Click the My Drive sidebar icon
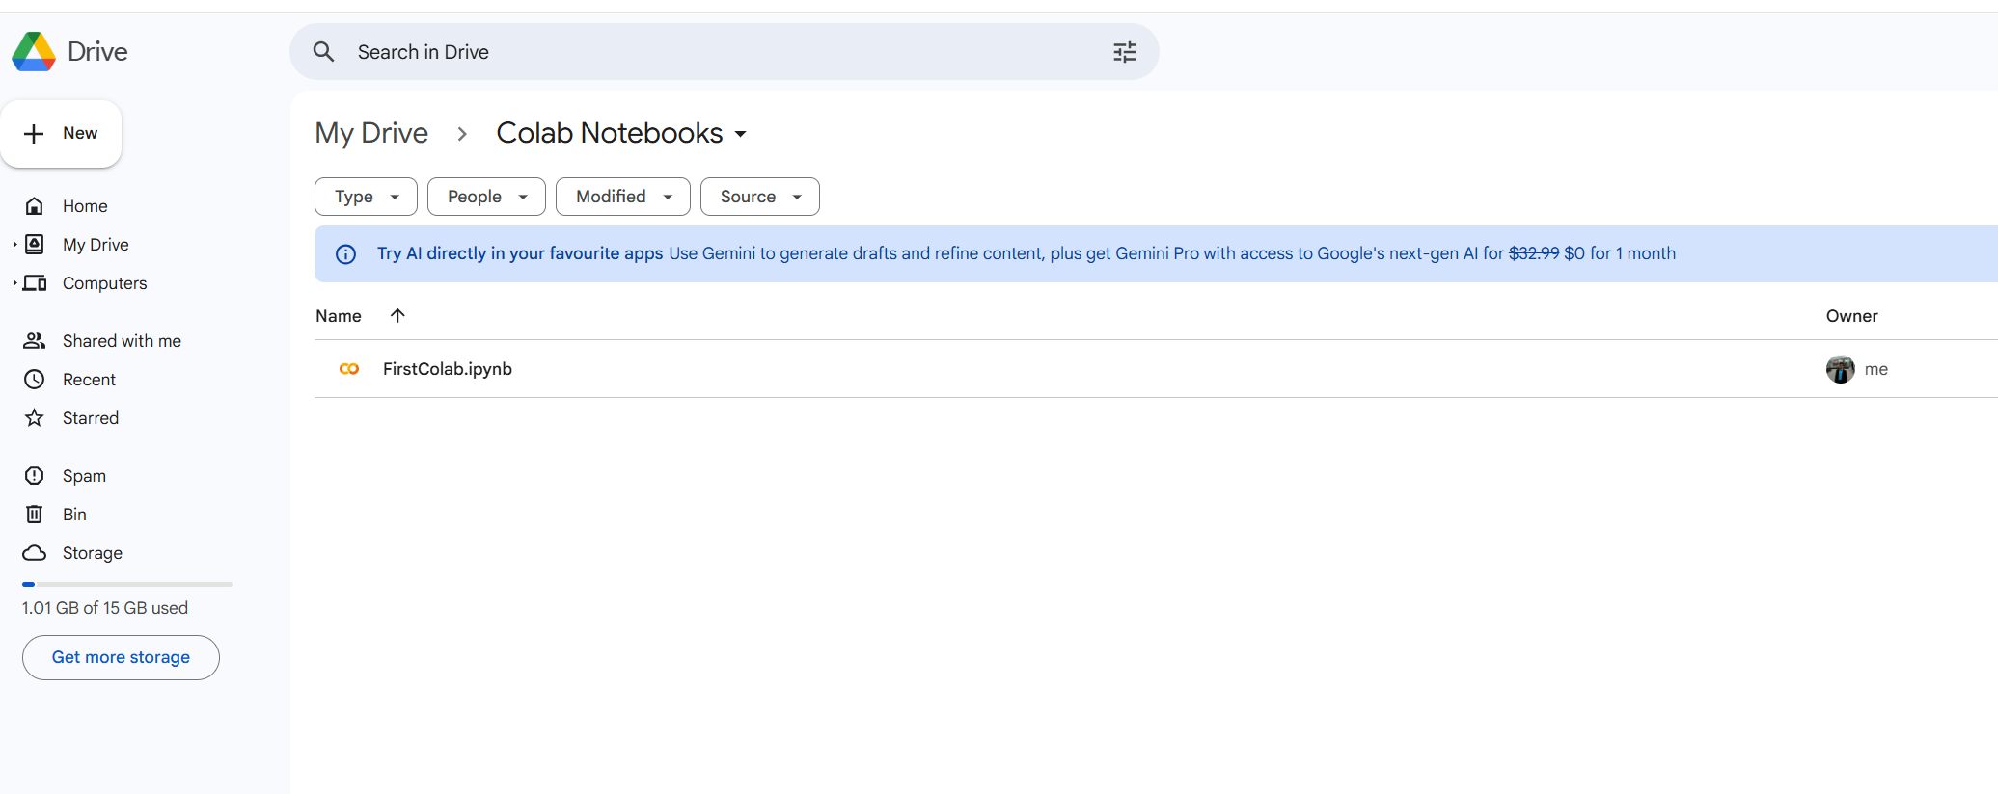 [x=35, y=245]
